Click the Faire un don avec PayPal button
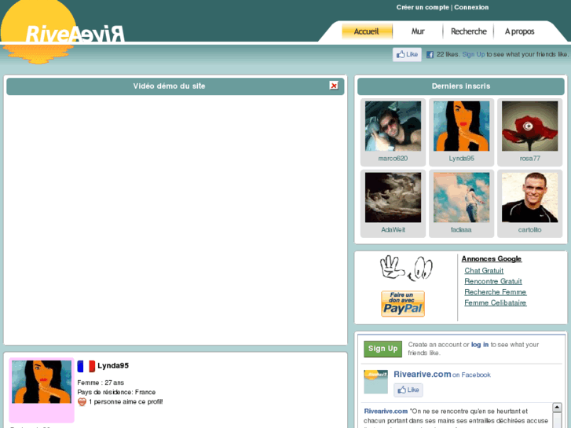Viewport: 571px width, 428px height. 403,304
